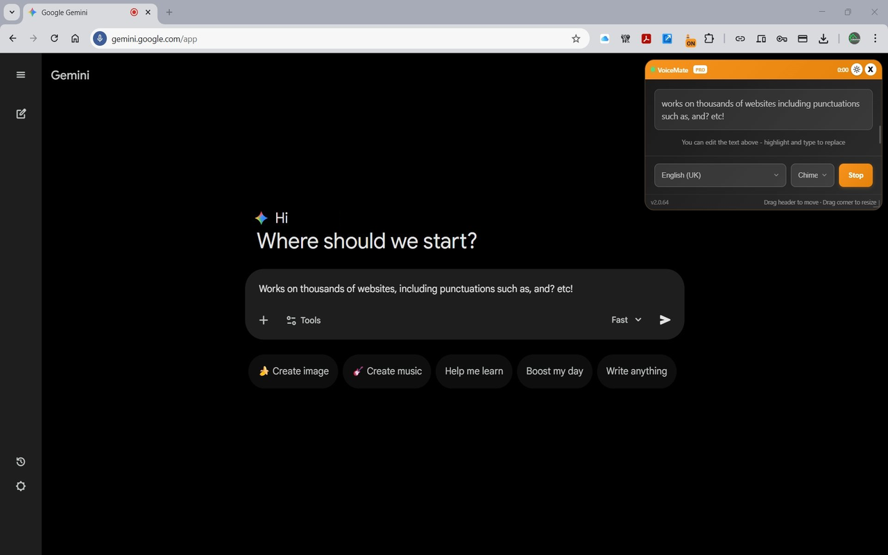The height and width of the screenshot is (555, 888).
Task: Open the Extensions puzzle piece menu
Action: pos(709,39)
